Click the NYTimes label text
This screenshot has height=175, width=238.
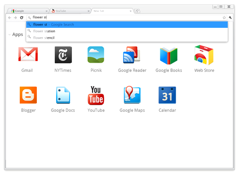[x=63, y=70]
